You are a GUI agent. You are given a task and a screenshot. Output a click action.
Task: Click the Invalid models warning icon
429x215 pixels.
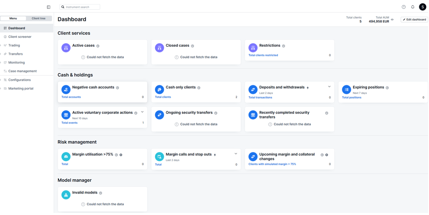pos(66,195)
